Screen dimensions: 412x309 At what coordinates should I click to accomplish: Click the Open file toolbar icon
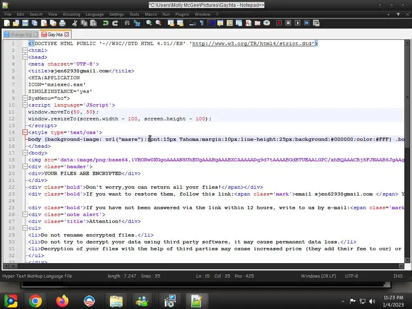(16, 23)
